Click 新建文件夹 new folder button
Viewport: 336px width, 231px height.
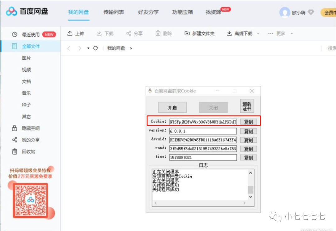pyautogui.click(x=199, y=33)
